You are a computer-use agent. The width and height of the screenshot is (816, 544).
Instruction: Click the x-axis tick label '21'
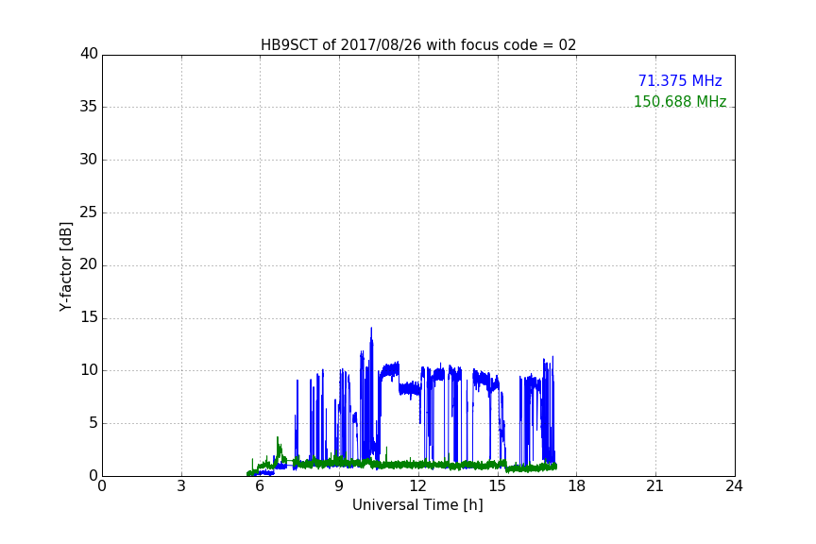(655, 486)
